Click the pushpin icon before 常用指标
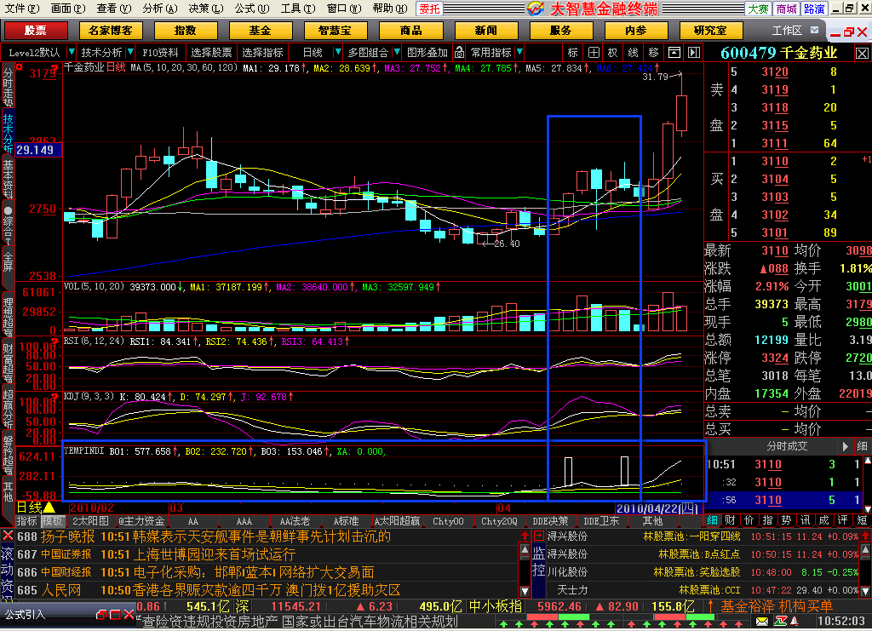The height and width of the screenshot is (631, 872). [459, 53]
